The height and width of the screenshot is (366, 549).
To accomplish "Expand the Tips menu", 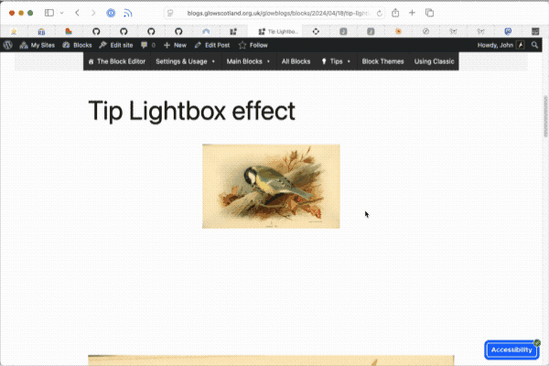I will point(336,61).
